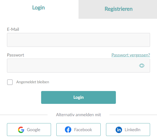Click the blue Facebook f logo
Viewport: 157px width, 140px height.
coord(68,130)
